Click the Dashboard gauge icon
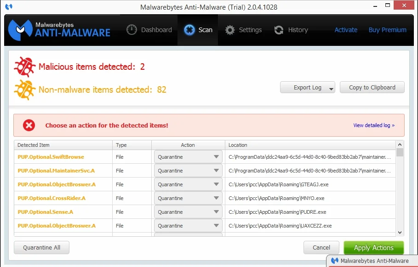The height and width of the screenshot is (267, 418). coord(132,30)
